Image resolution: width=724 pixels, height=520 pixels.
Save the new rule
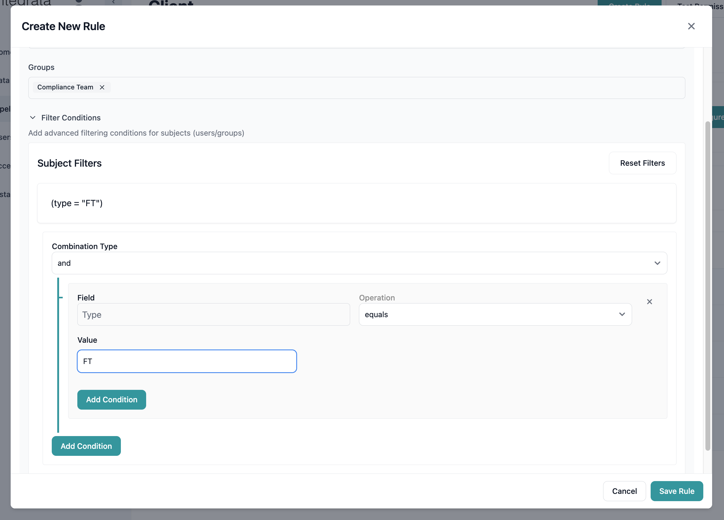tap(677, 491)
